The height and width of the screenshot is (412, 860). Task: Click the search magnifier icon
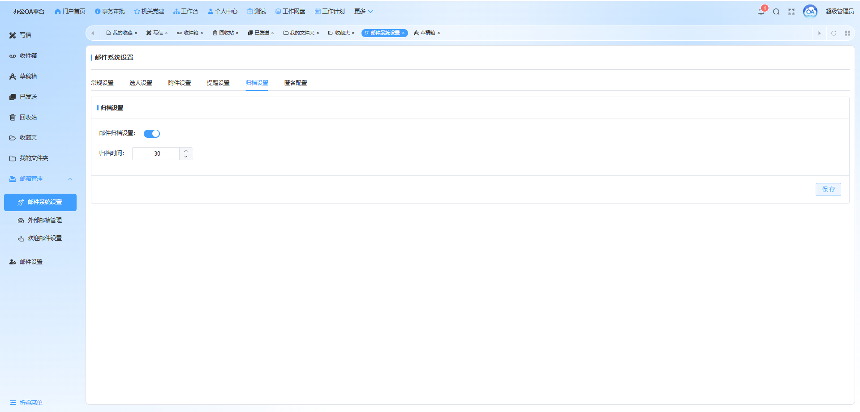tap(776, 12)
